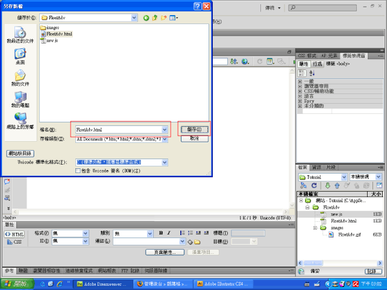Select Desktop in the places bar

coord(20,57)
